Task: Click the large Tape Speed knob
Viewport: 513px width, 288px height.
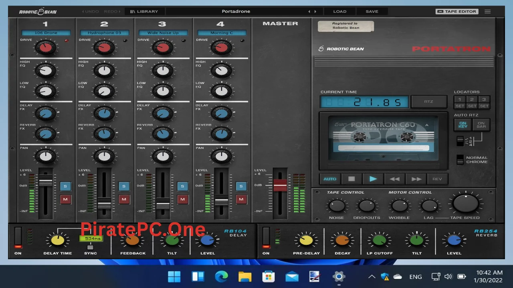Action: pyautogui.click(x=466, y=204)
